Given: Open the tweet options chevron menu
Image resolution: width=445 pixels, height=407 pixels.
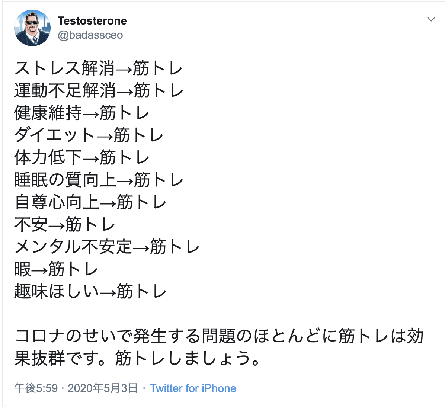Looking at the screenshot, I should [x=431, y=19].
